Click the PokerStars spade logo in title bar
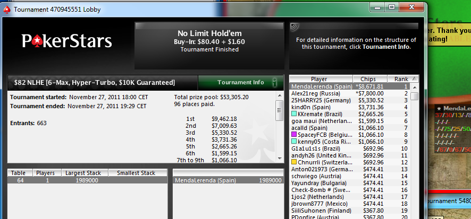Image resolution: width=471 pixels, height=219 pixels. pyautogui.click(x=6, y=10)
